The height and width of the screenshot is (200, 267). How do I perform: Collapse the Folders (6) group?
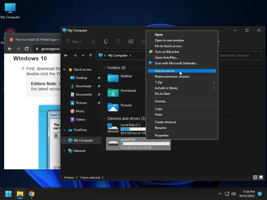[x=105, y=68]
